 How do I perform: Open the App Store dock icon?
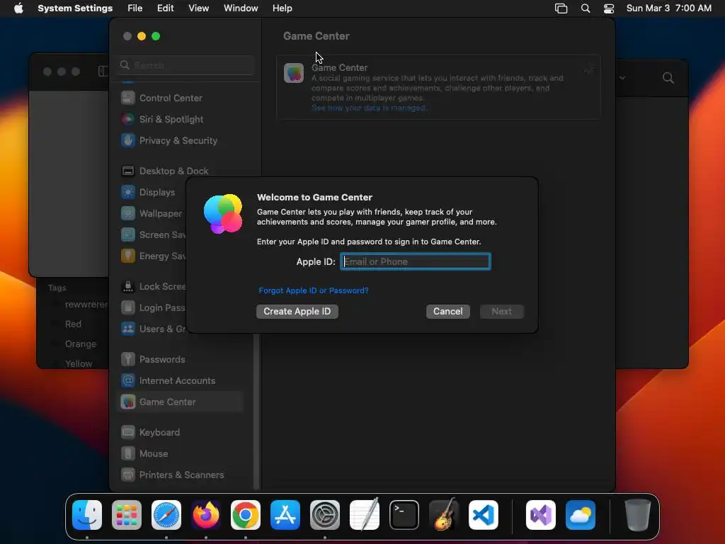[x=285, y=515]
